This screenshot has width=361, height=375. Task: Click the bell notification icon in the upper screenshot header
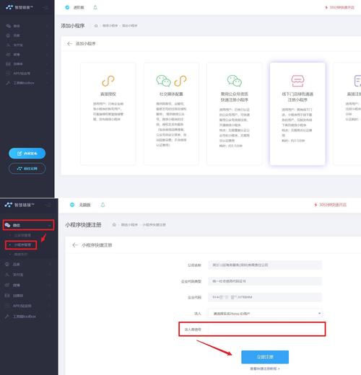95,7
